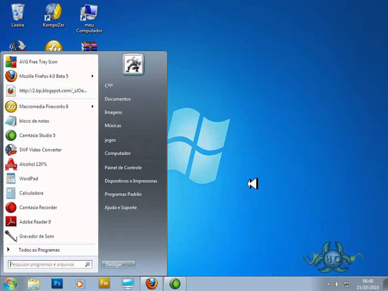
Task: Select the KompoZer desktop shortcut
Action: [53, 15]
